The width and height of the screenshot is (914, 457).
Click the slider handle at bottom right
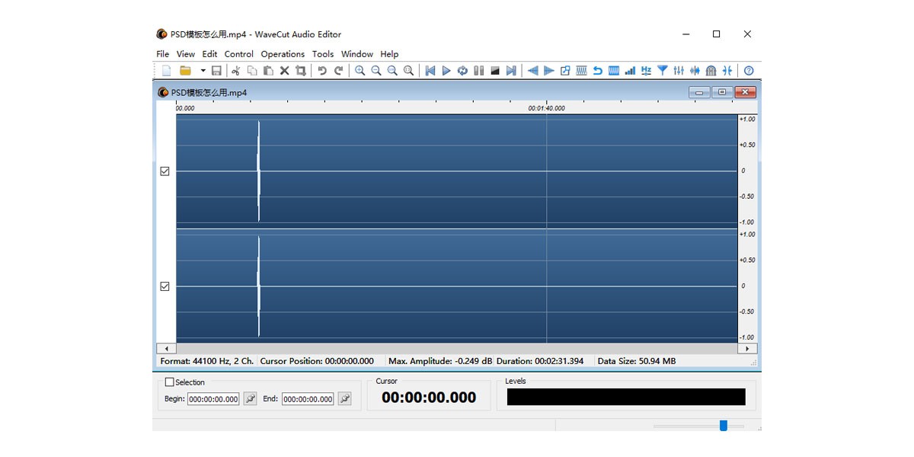[723, 426]
